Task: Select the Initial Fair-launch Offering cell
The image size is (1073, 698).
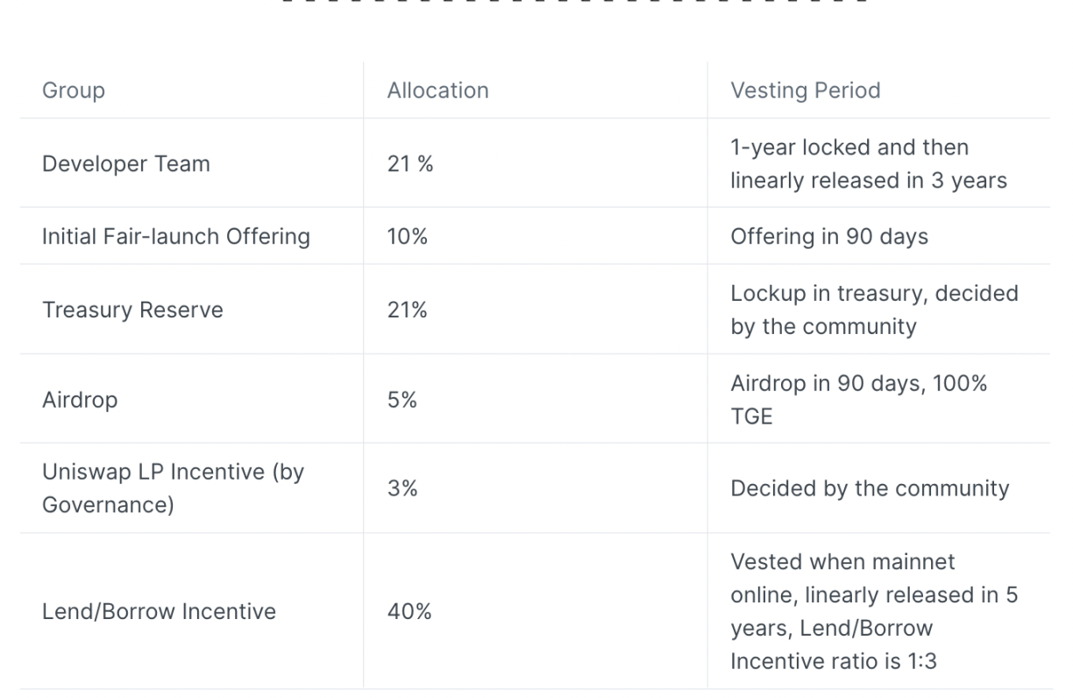Action: 176,237
